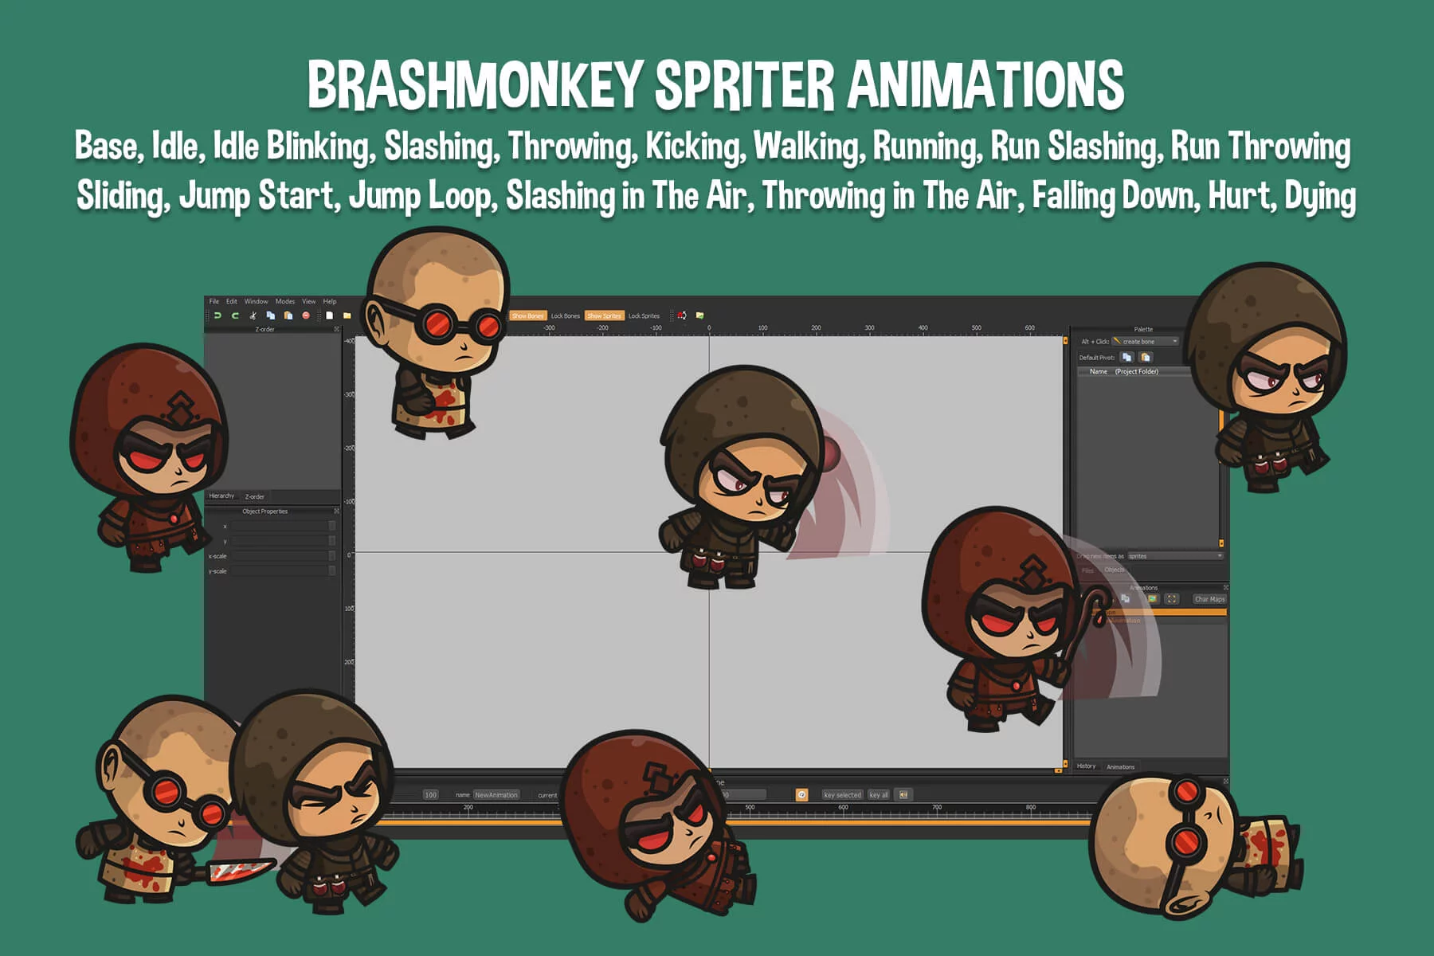Click the Redo arrow icon
This screenshot has height=956, width=1434.
[235, 315]
